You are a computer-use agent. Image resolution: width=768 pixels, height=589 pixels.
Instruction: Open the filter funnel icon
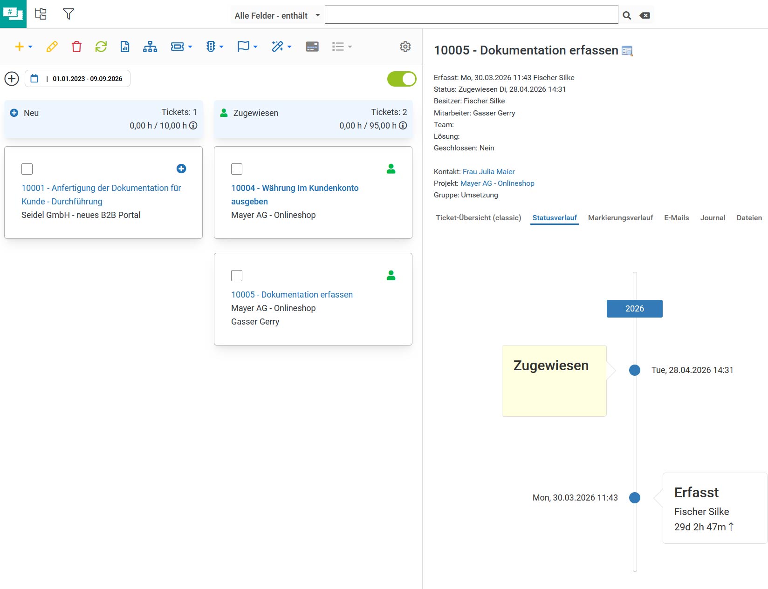pos(69,14)
